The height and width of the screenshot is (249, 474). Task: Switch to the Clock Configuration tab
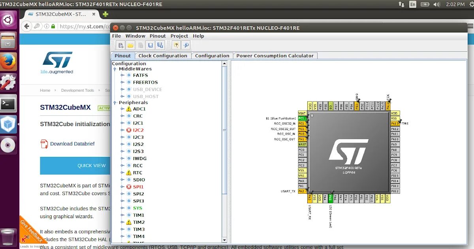click(163, 56)
